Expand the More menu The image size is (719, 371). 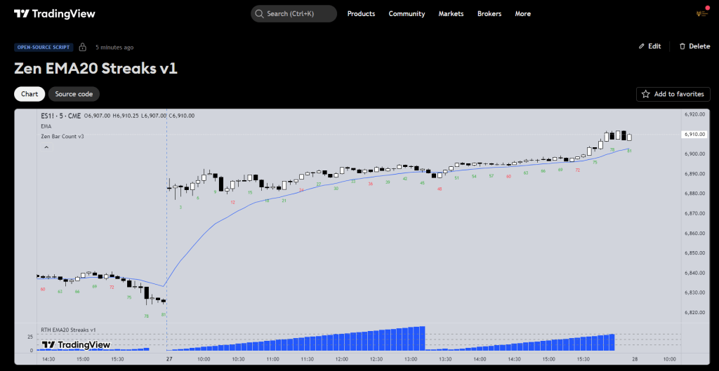coord(522,14)
